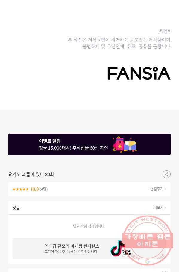Screen dimensions: 179x272
Task: Click the Google G icon in the stamp
Action: point(147,261)
